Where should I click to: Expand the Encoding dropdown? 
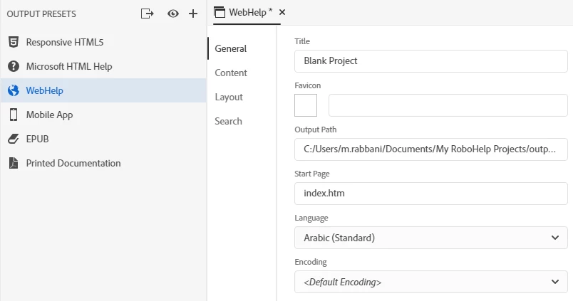click(x=430, y=282)
